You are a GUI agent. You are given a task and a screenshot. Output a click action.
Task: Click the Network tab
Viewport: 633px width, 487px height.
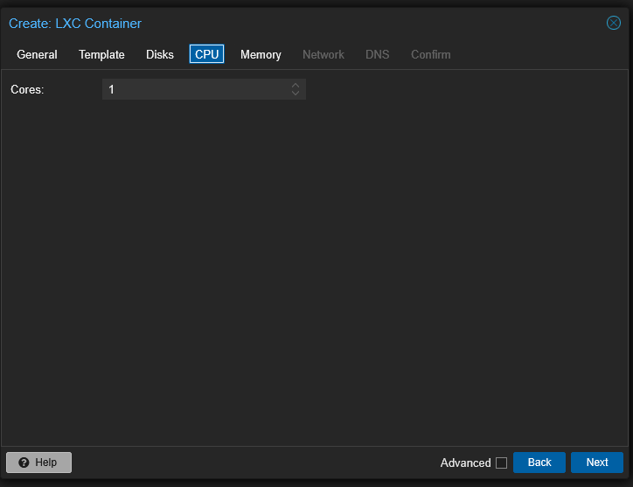coord(323,54)
